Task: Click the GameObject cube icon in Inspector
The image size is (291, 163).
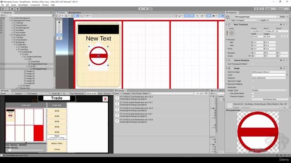Action: (227, 17)
